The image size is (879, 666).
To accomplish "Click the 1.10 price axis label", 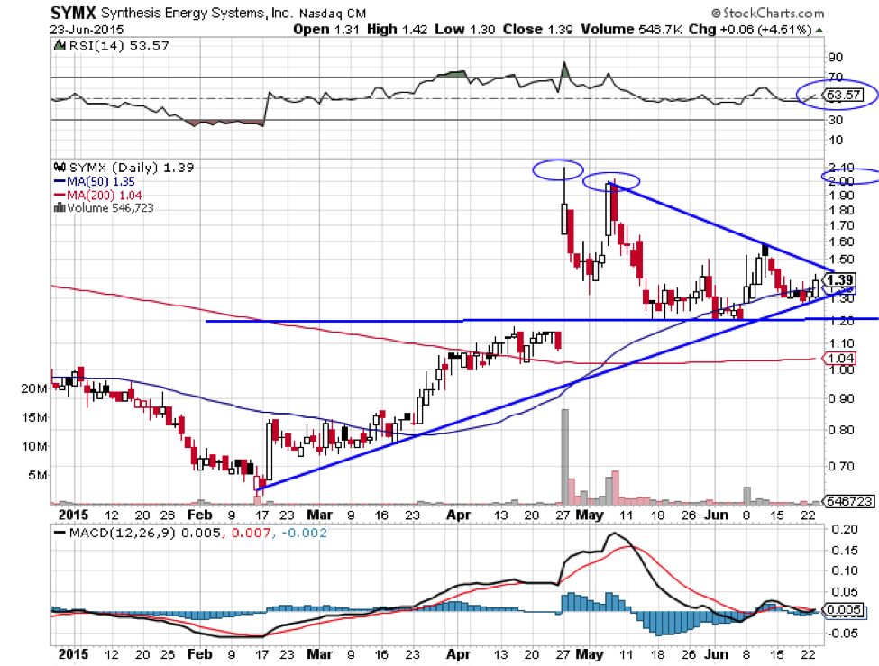I will point(841,343).
